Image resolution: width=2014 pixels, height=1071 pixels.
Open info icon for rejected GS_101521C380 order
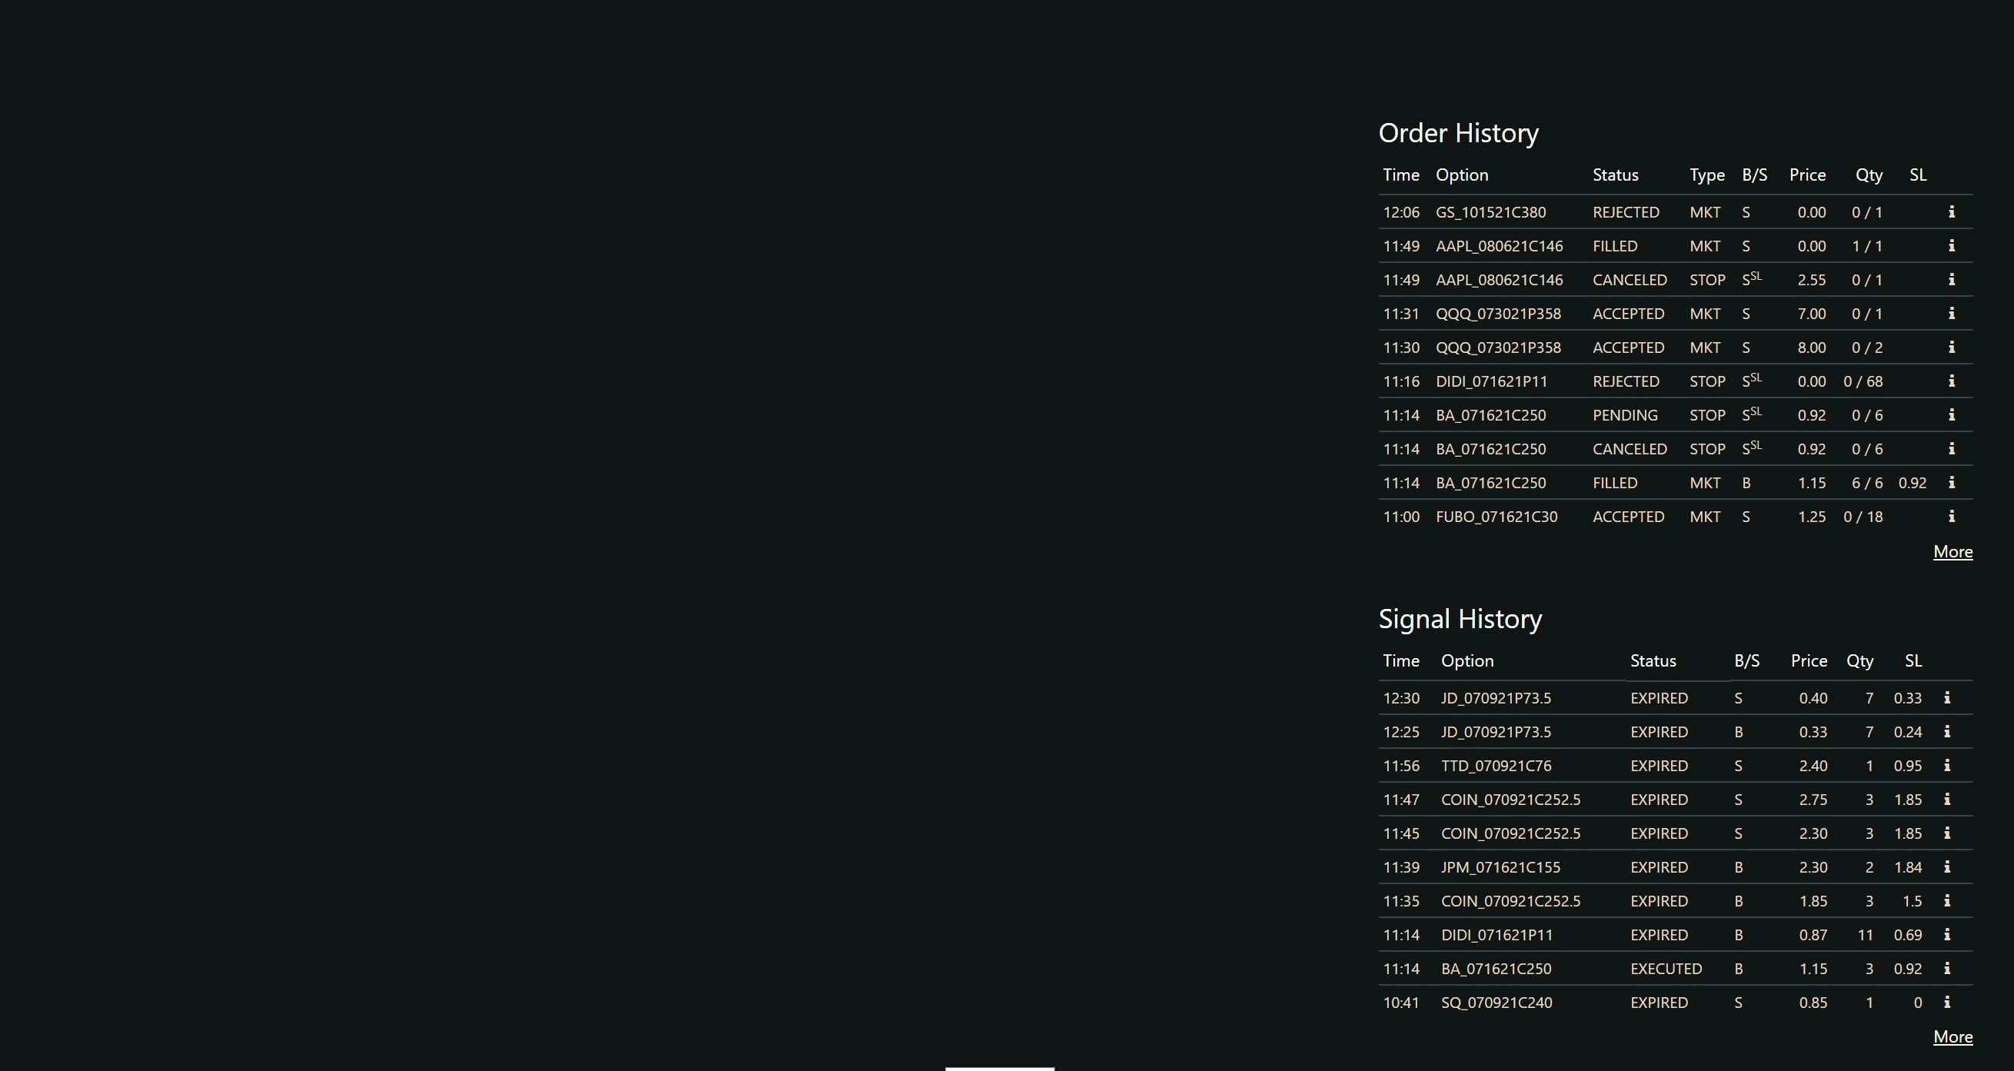coord(1952,212)
